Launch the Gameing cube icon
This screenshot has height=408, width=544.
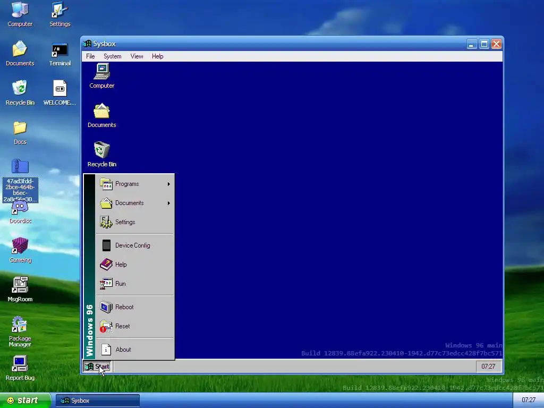[x=20, y=250]
